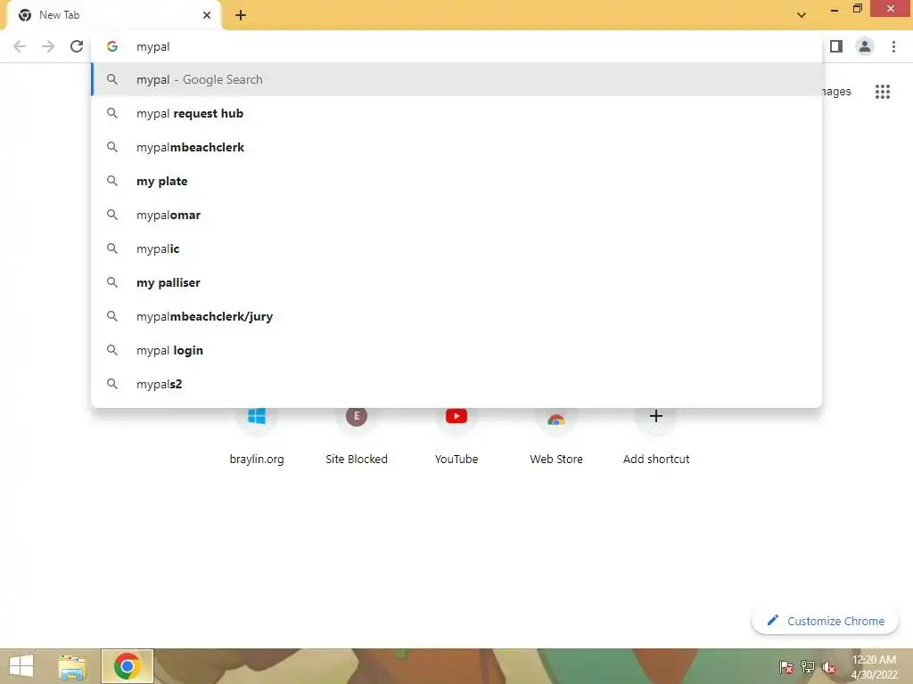Select the New Tab tab
The width and height of the screenshot is (913, 684).
[x=113, y=15]
